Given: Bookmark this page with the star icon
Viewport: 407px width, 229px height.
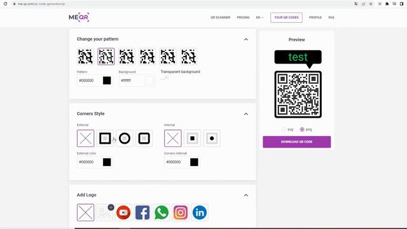Looking at the screenshot, I should (x=371, y=4).
